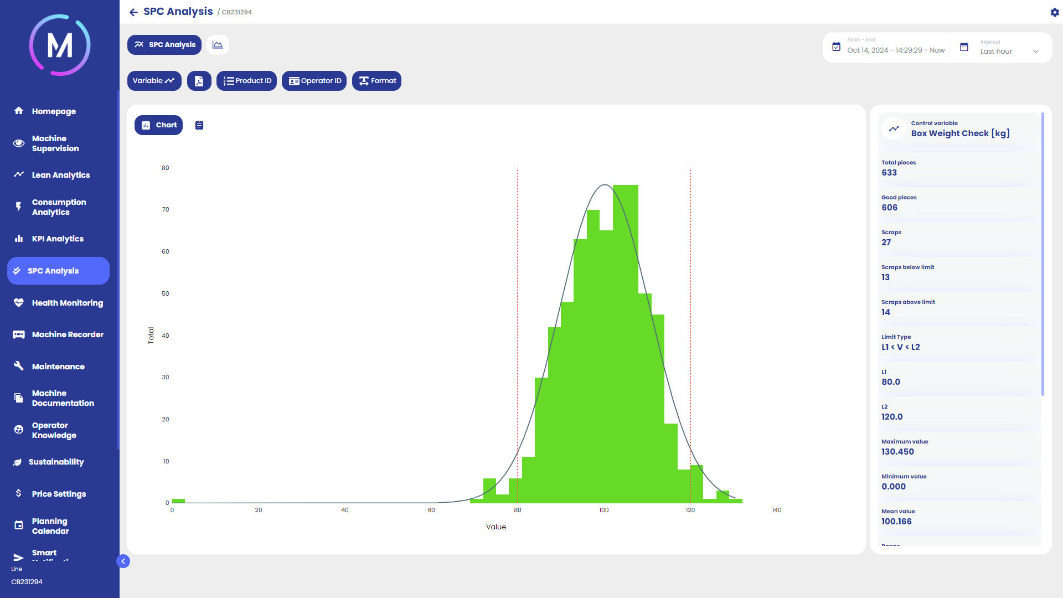Go to Machine Supervision in sidebar
The height and width of the screenshot is (598, 1063).
[x=55, y=143]
